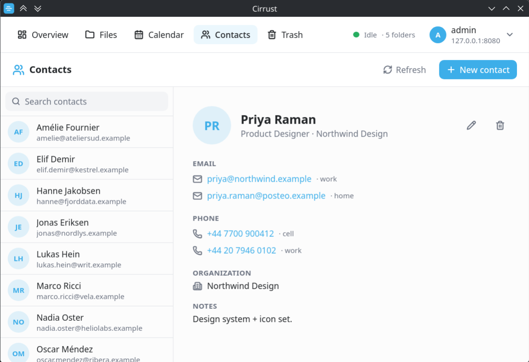Click envelope icon beside work email
This screenshot has height=362, width=529.
coord(197,179)
